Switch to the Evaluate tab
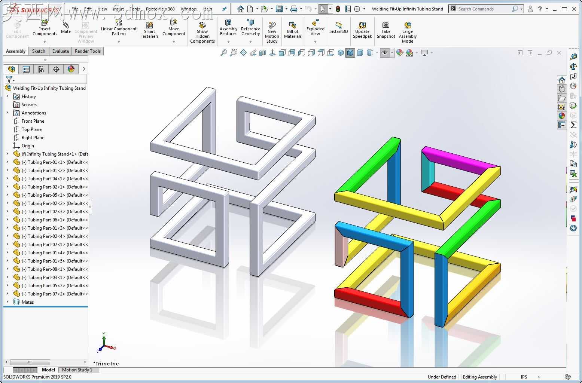This screenshot has width=582, height=383. click(61, 51)
